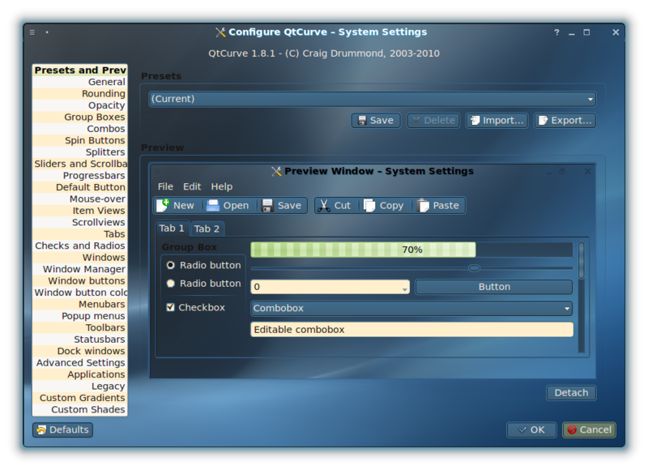The height and width of the screenshot is (470, 648).
Task: Click the horizontal slider handle
Action: tap(474, 268)
